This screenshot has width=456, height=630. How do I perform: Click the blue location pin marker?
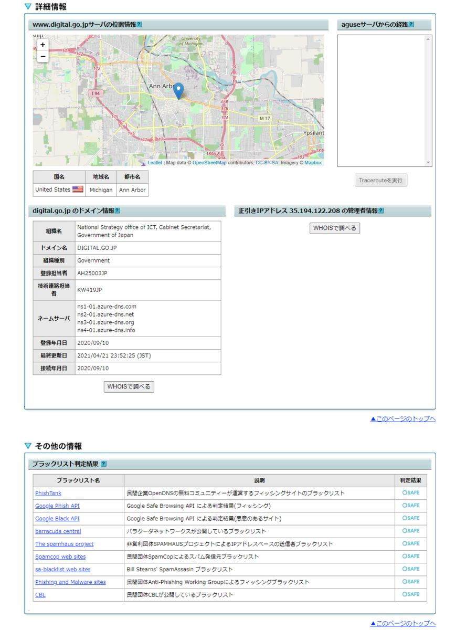(x=178, y=91)
